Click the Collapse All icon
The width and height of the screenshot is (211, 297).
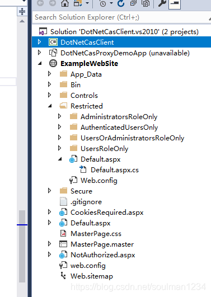pyautogui.click(x=133, y=3)
